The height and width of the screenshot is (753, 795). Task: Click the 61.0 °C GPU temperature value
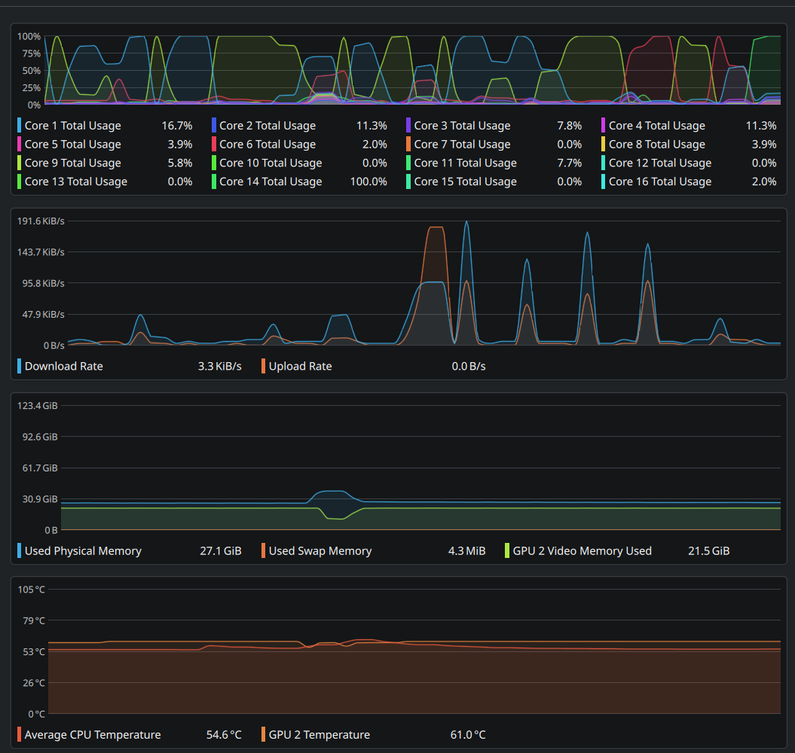tap(468, 735)
